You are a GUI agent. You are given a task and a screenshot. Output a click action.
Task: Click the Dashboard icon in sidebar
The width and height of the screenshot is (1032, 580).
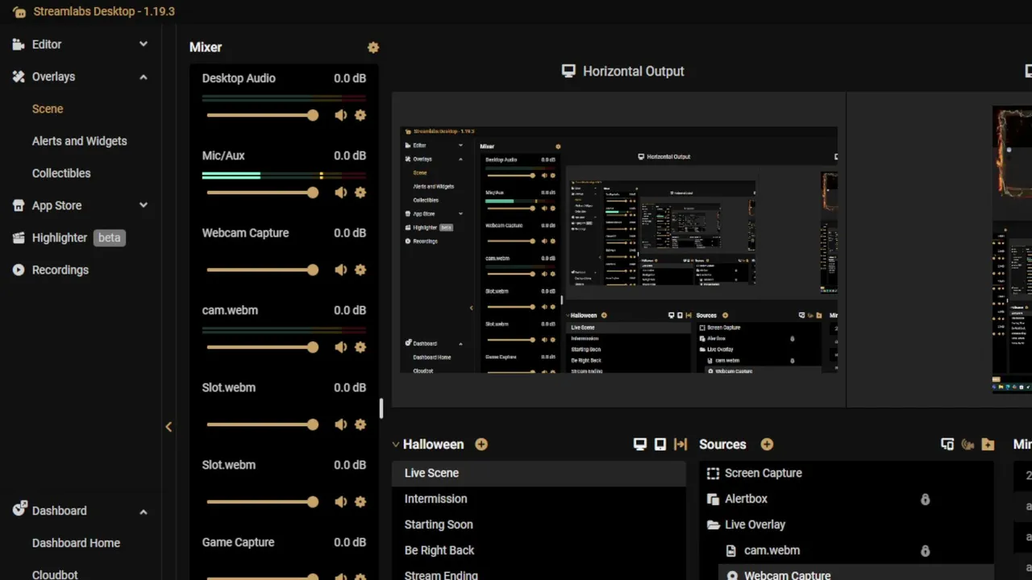(19, 510)
